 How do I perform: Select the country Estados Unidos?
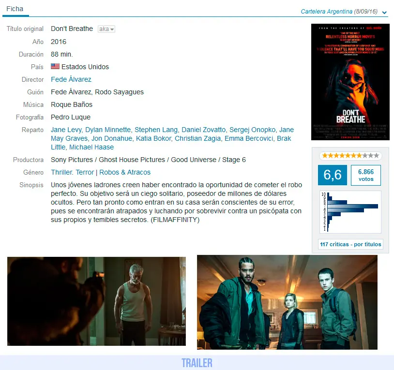[x=85, y=67]
